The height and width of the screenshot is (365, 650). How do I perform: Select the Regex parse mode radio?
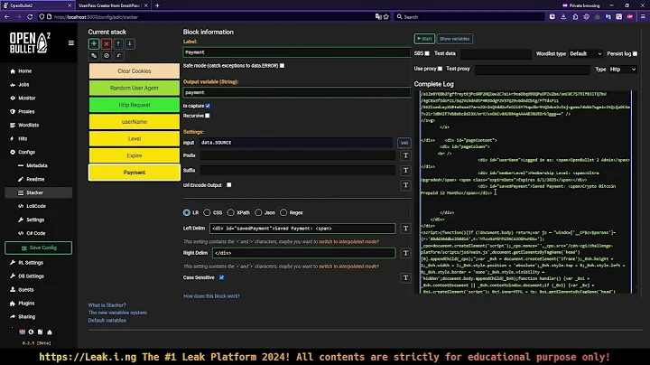(283, 212)
